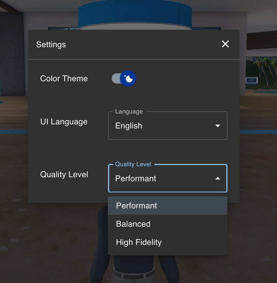Click the blue floating Quality Level field label
Screen dimensions: 277x283
point(133,164)
